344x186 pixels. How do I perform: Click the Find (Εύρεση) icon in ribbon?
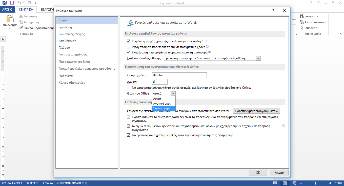click(302, 16)
